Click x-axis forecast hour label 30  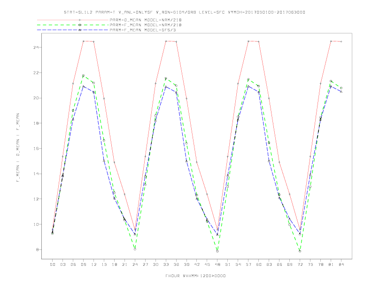(155, 264)
